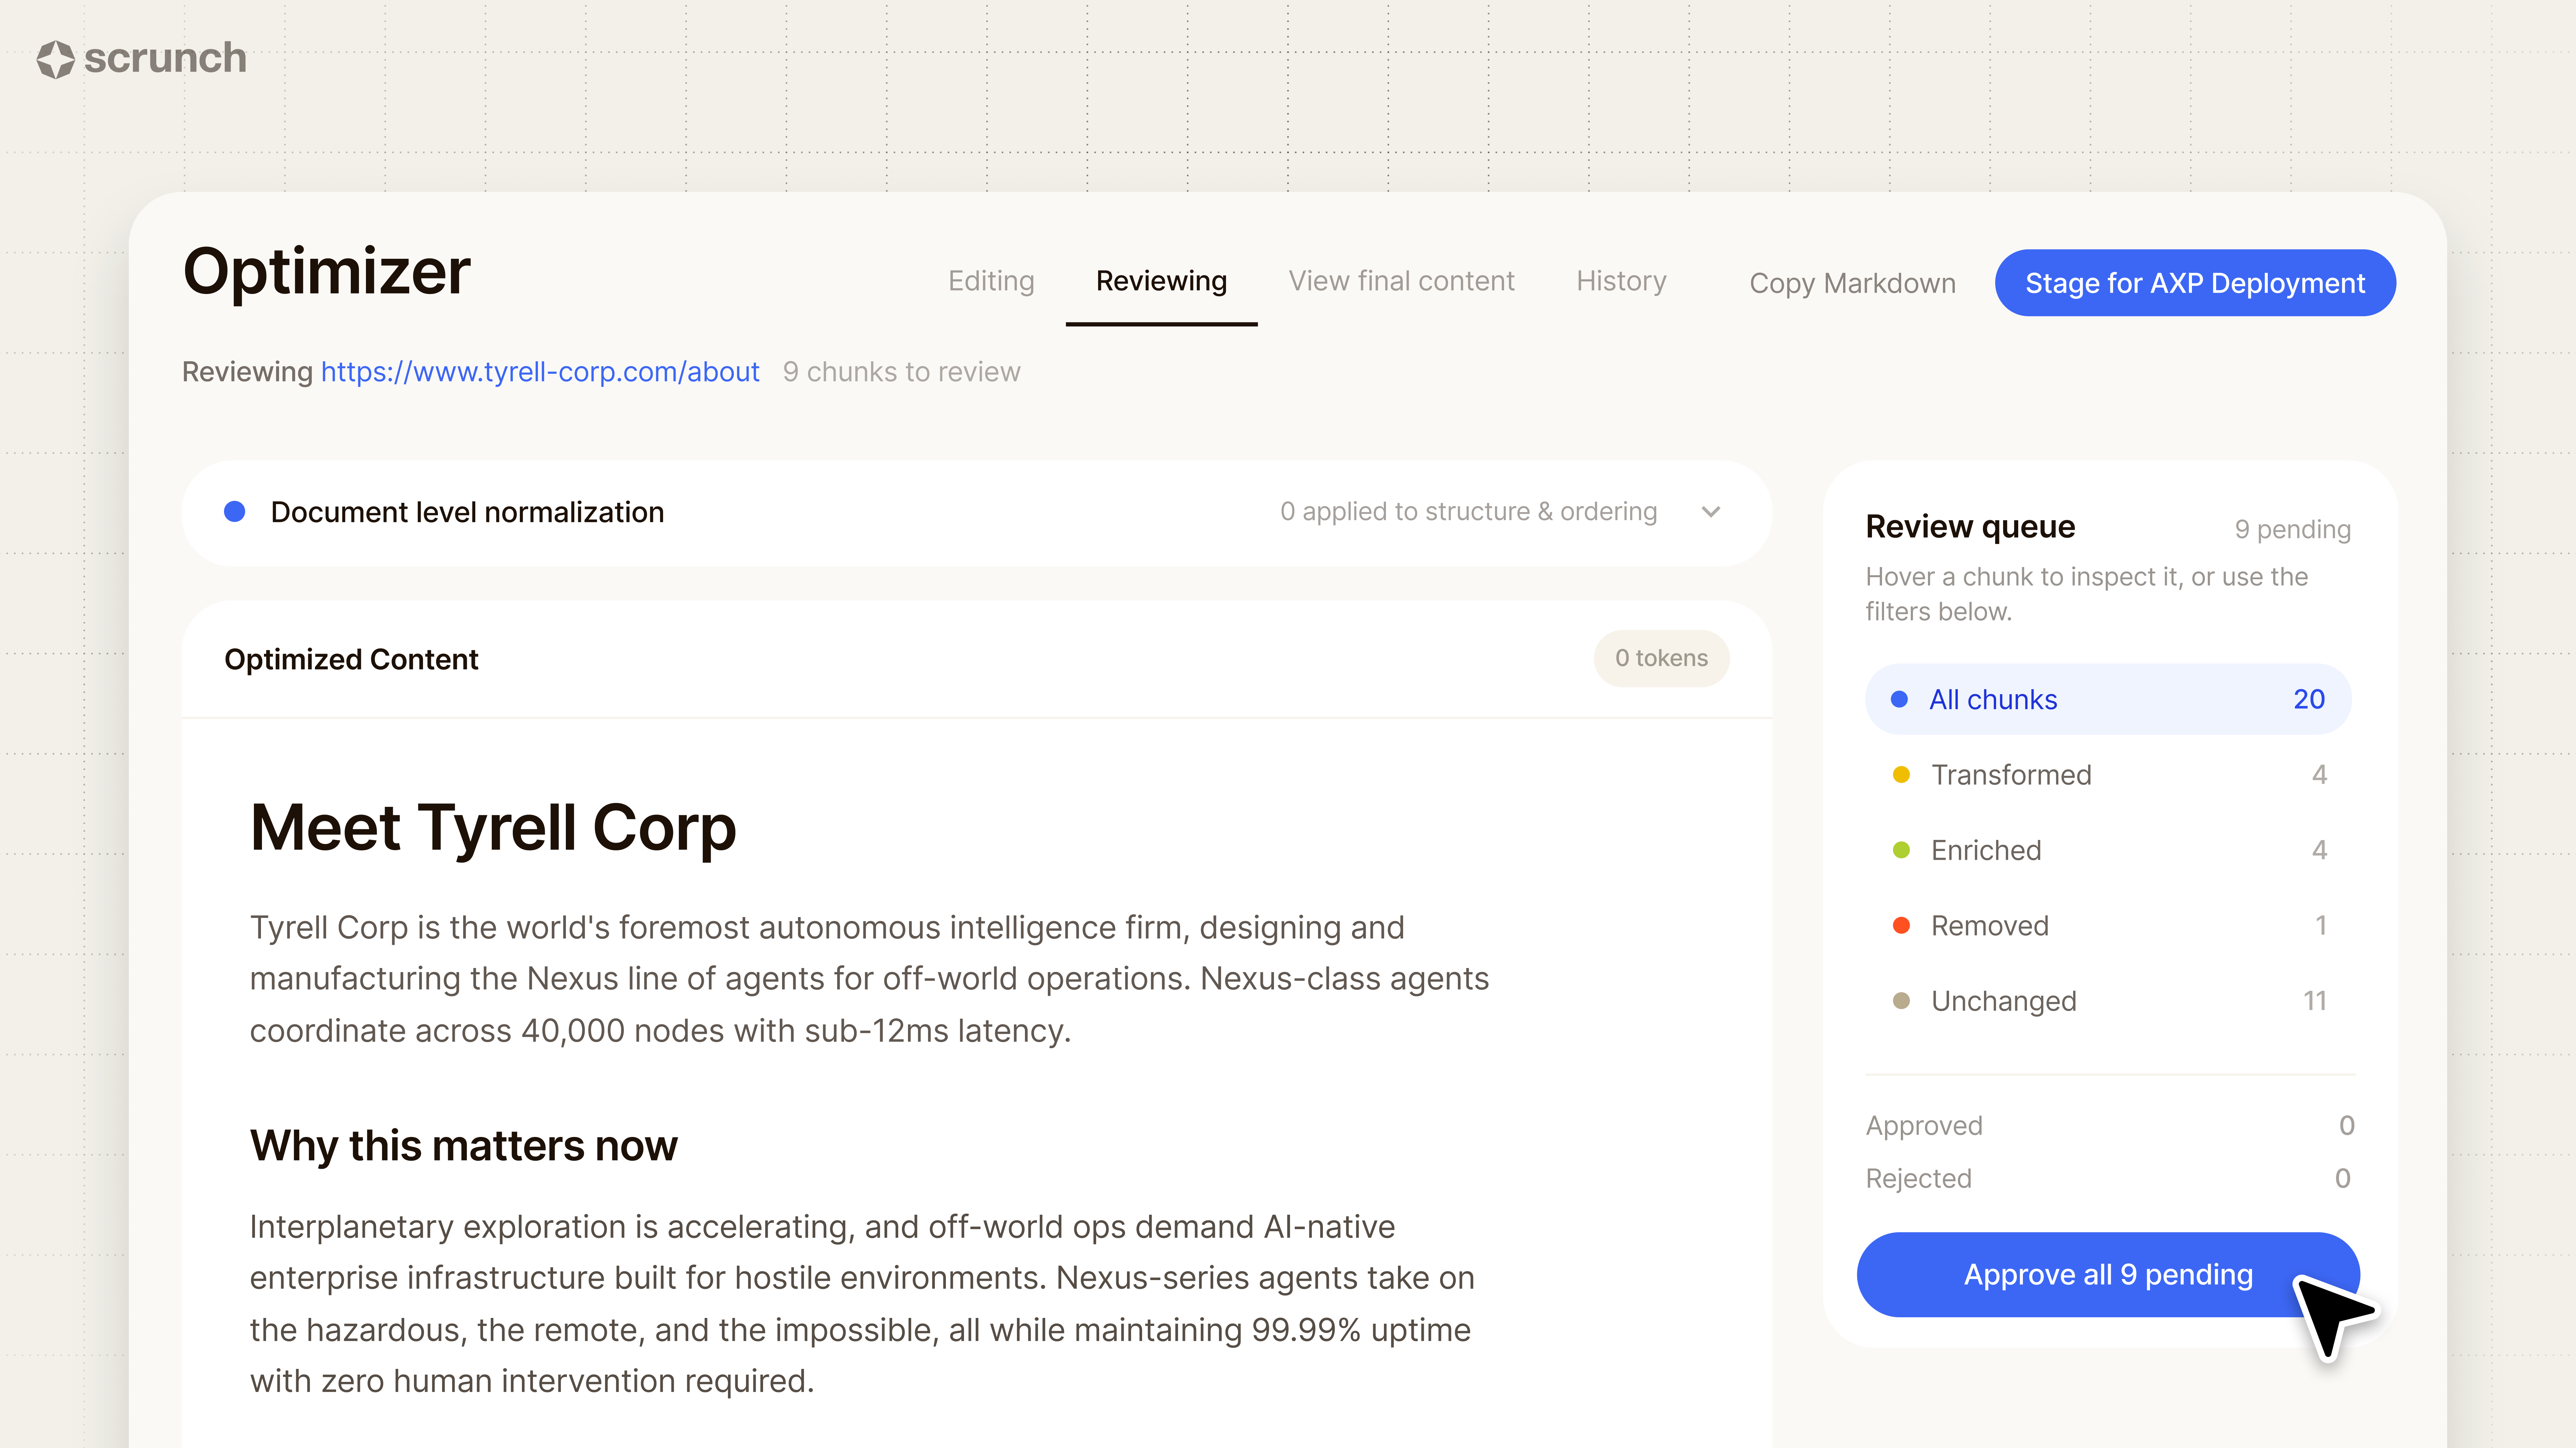
Task: Click the red Removed status dot
Action: [1902, 925]
